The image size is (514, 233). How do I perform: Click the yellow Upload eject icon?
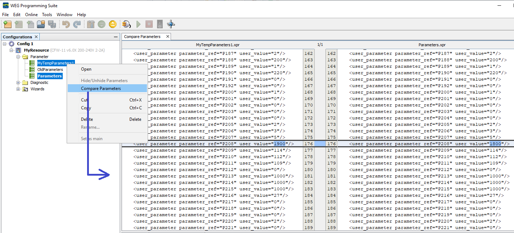113,24
